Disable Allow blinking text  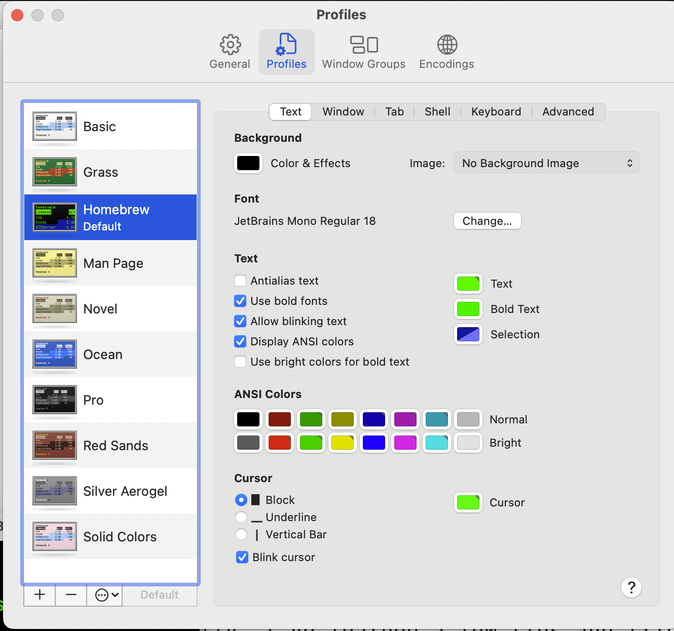[241, 321]
